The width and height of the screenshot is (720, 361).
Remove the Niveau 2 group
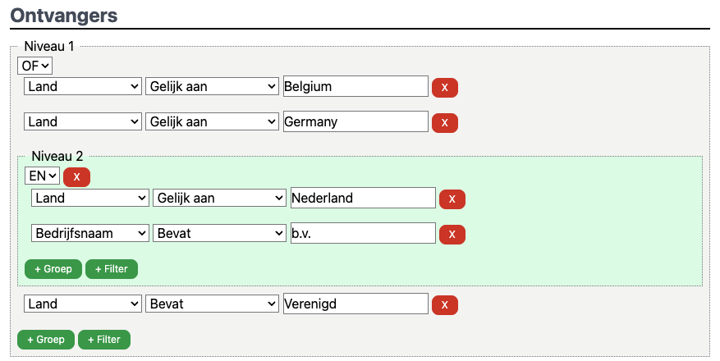tap(76, 176)
